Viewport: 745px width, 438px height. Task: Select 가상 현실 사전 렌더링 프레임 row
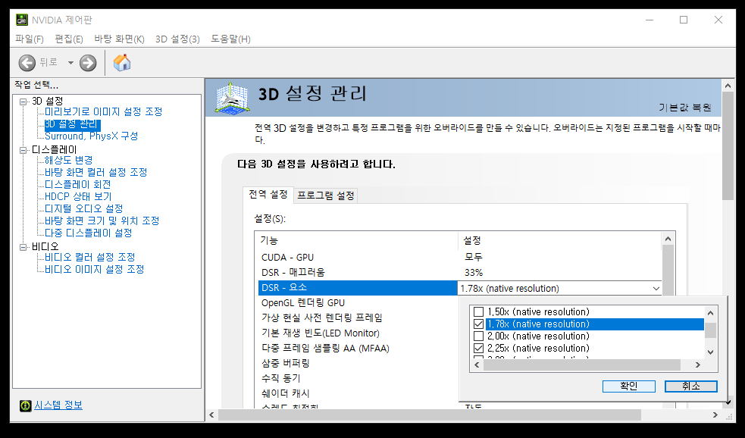point(357,318)
